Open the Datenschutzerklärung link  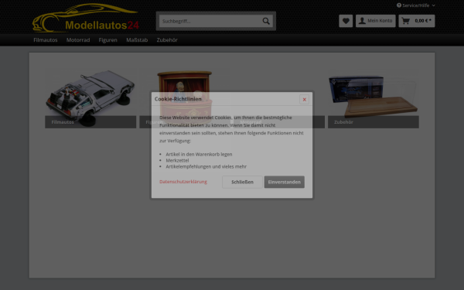pyautogui.click(x=183, y=182)
